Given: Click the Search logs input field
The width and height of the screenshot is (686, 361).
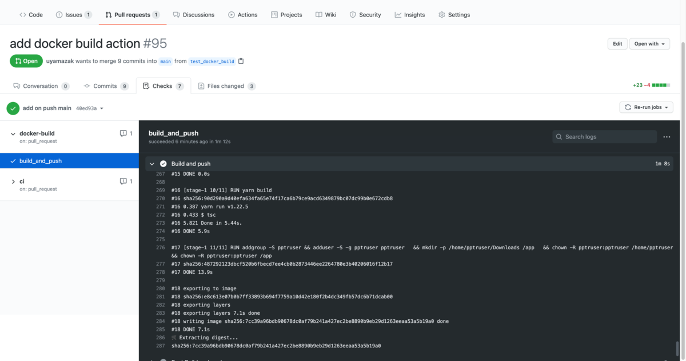Looking at the screenshot, I should [x=604, y=137].
